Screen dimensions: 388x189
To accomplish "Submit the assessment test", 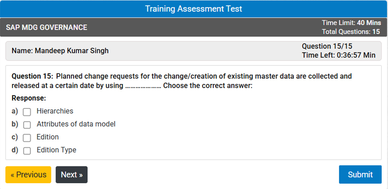I will pos(360,174).
